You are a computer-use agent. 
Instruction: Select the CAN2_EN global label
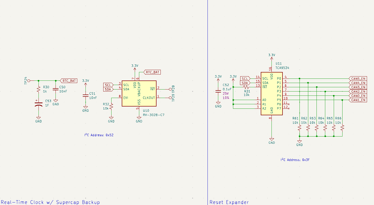(x=358, y=91)
